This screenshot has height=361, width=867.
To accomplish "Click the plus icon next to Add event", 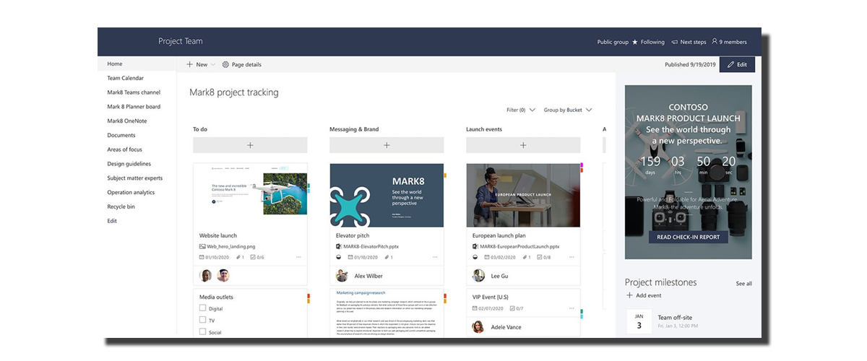I will pyautogui.click(x=629, y=295).
